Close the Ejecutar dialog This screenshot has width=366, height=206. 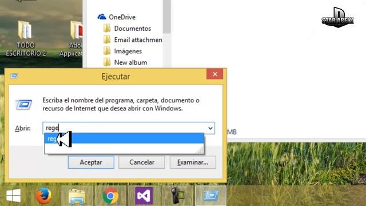[215, 74]
